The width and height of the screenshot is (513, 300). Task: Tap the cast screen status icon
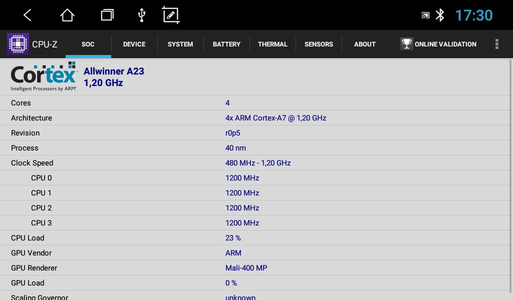point(425,15)
